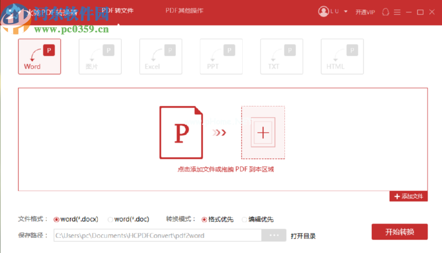Image resolution: width=442 pixels, height=253 pixels.
Task: Expand the user account dropdown arrow
Action: [346, 12]
